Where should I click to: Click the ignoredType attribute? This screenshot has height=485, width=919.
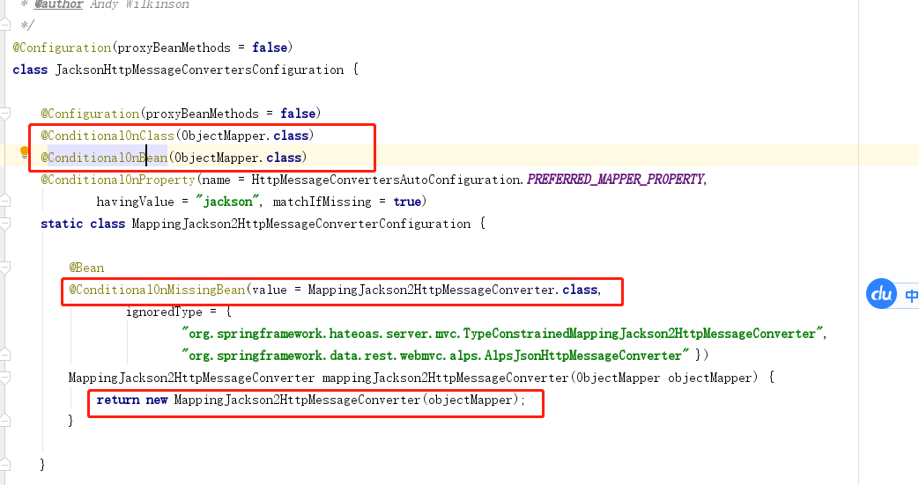tap(164, 312)
